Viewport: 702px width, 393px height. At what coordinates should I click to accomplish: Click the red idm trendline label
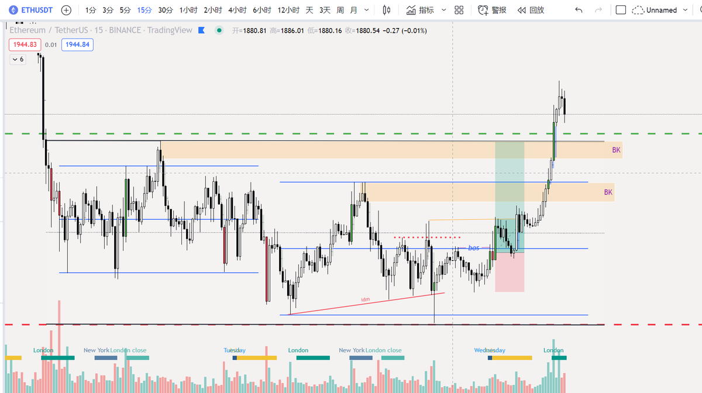point(365,299)
